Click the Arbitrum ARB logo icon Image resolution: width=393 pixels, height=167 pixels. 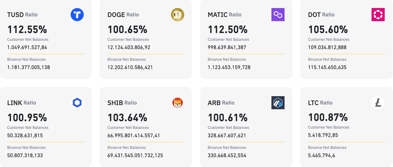coord(278,103)
